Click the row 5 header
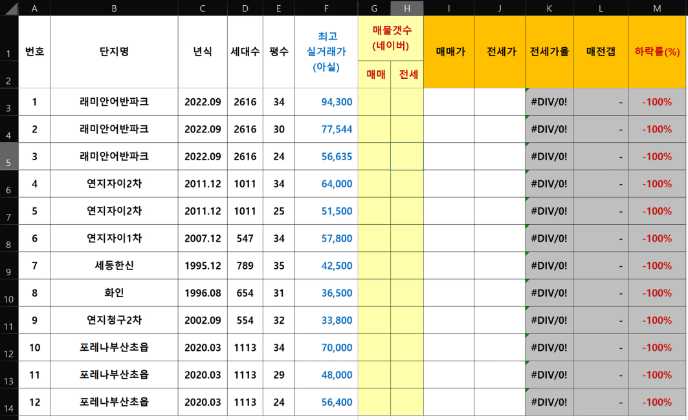 click(8, 156)
